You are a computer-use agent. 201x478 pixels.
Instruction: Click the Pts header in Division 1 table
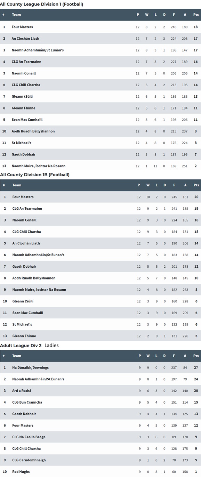coord(196,15)
